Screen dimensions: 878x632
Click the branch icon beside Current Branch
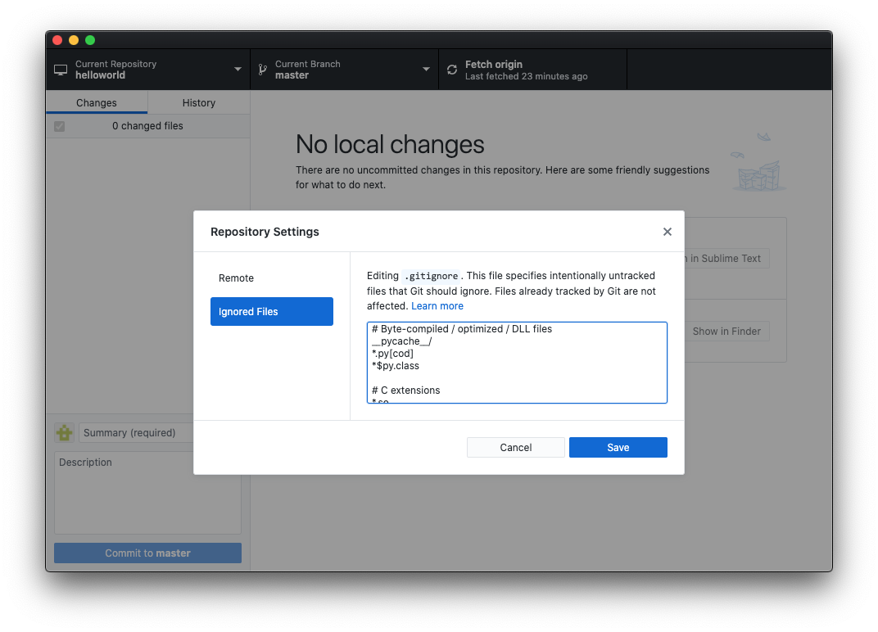pos(263,70)
